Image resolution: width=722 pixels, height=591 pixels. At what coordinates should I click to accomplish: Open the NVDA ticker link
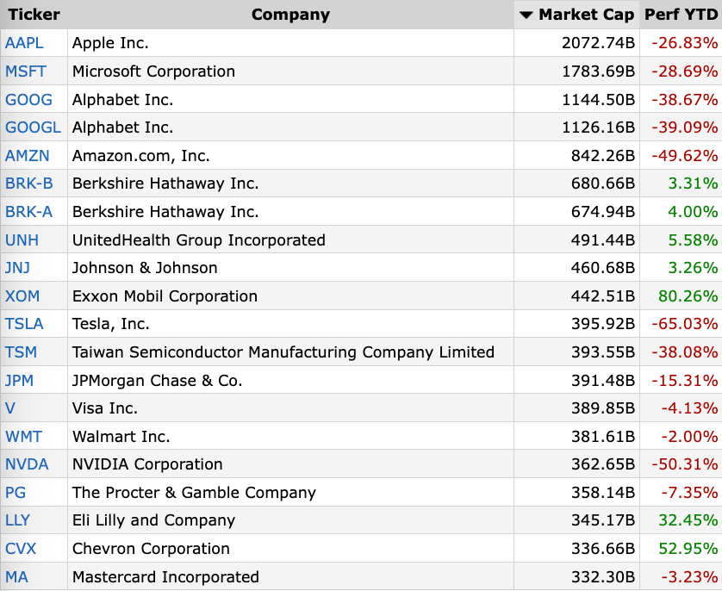[x=27, y=464]
